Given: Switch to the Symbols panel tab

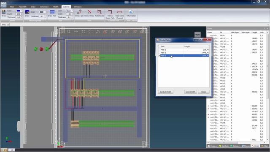Looking at the screenshot, I should (224, 146).
